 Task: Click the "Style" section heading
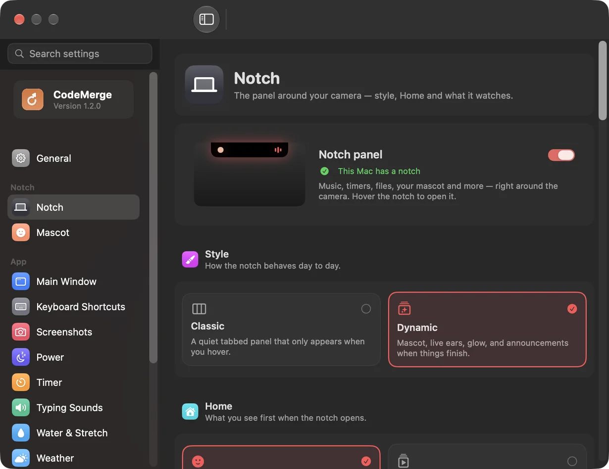click(x=217, y=254)
